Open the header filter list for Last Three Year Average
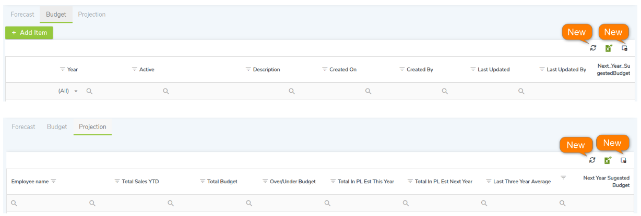 [489, 181]
